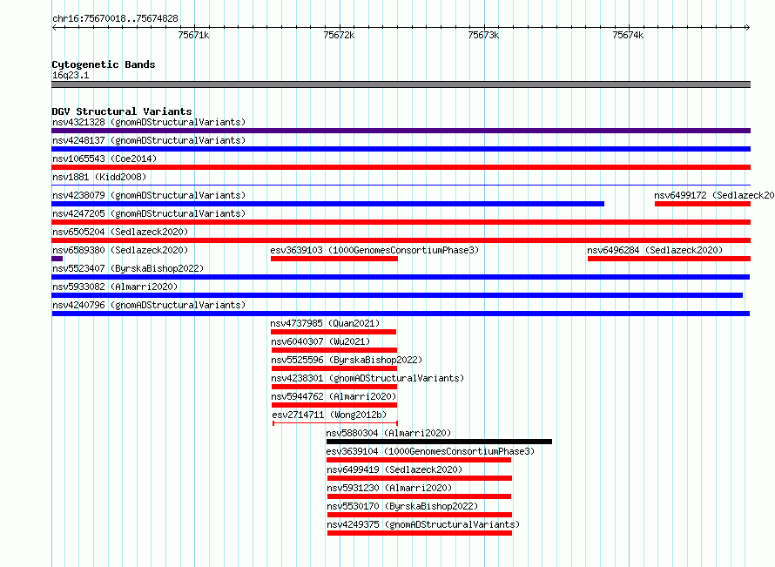The image size is (775, 567).
Task: Click the 75671k ruler tick label
Action: point(193,35)
